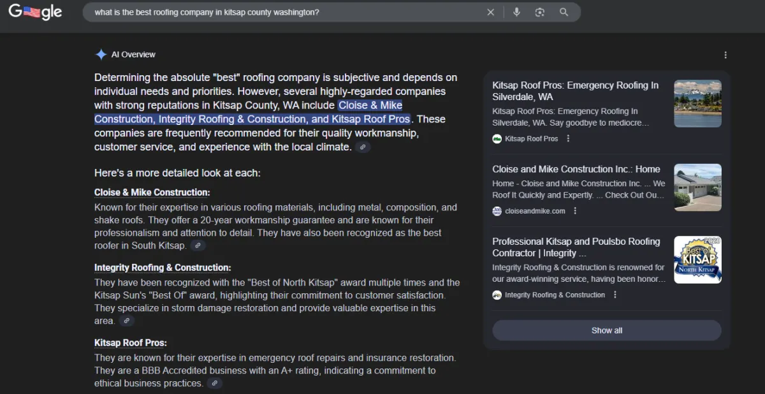The image size is (765, 394).
Task: Click the Silverdale waterfront thumbnail image
Action: [x=697, y=103]
